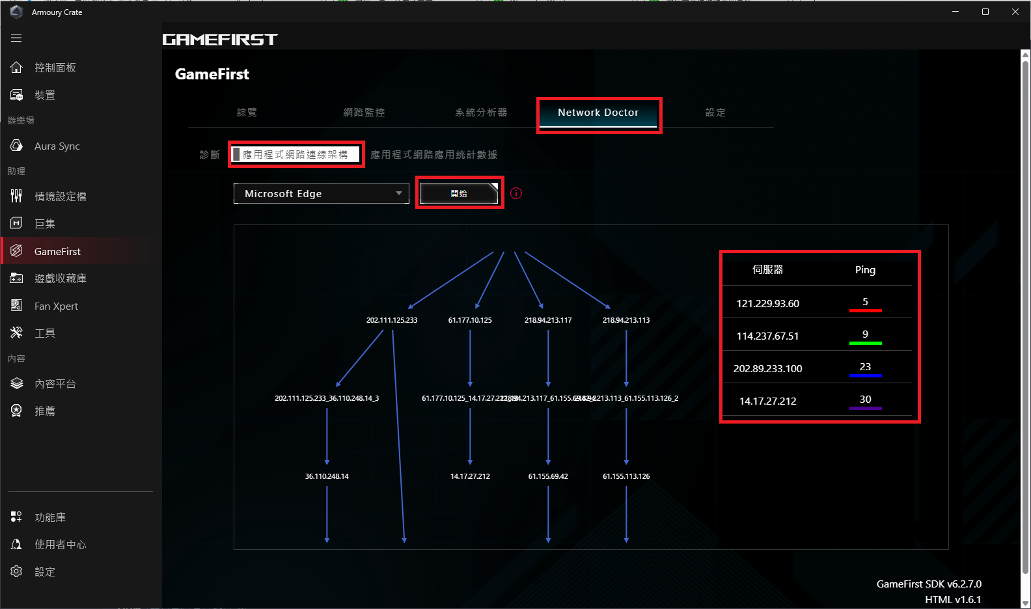Click the Ping column header

click(x=865, y=269)
